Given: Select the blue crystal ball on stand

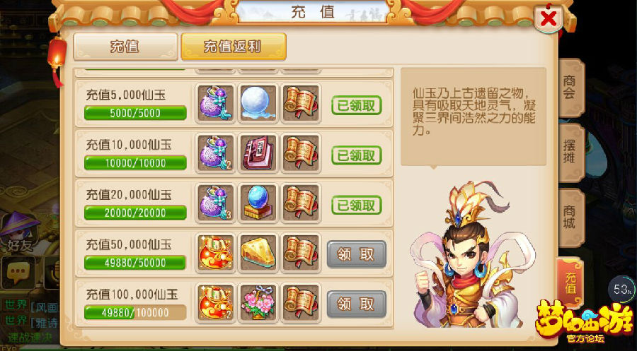Looking at the screenshot, I should coord(258,203).
